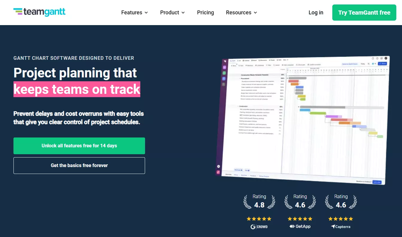The image size is (402, 237).
Task: Click the Let's chat button in the preview
Action: click(x=377, y=182)
